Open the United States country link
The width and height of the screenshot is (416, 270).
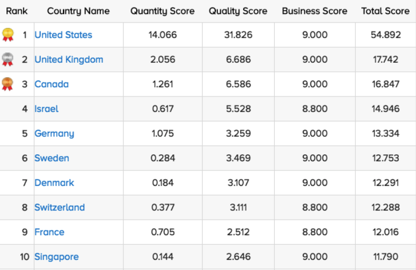pyautogui.click(x=63, y=35)
